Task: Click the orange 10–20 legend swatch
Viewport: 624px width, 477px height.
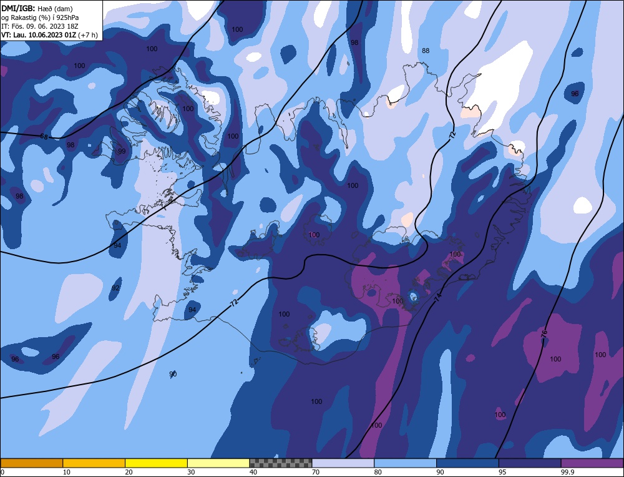Action: click(x=94, y=463)
